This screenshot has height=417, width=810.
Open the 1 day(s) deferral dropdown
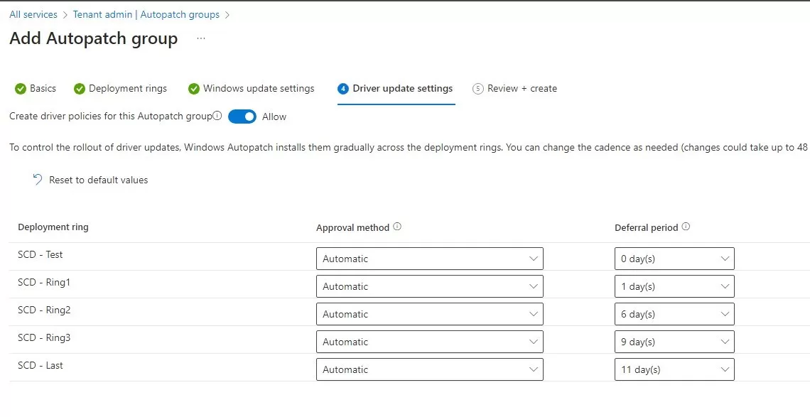674,286
